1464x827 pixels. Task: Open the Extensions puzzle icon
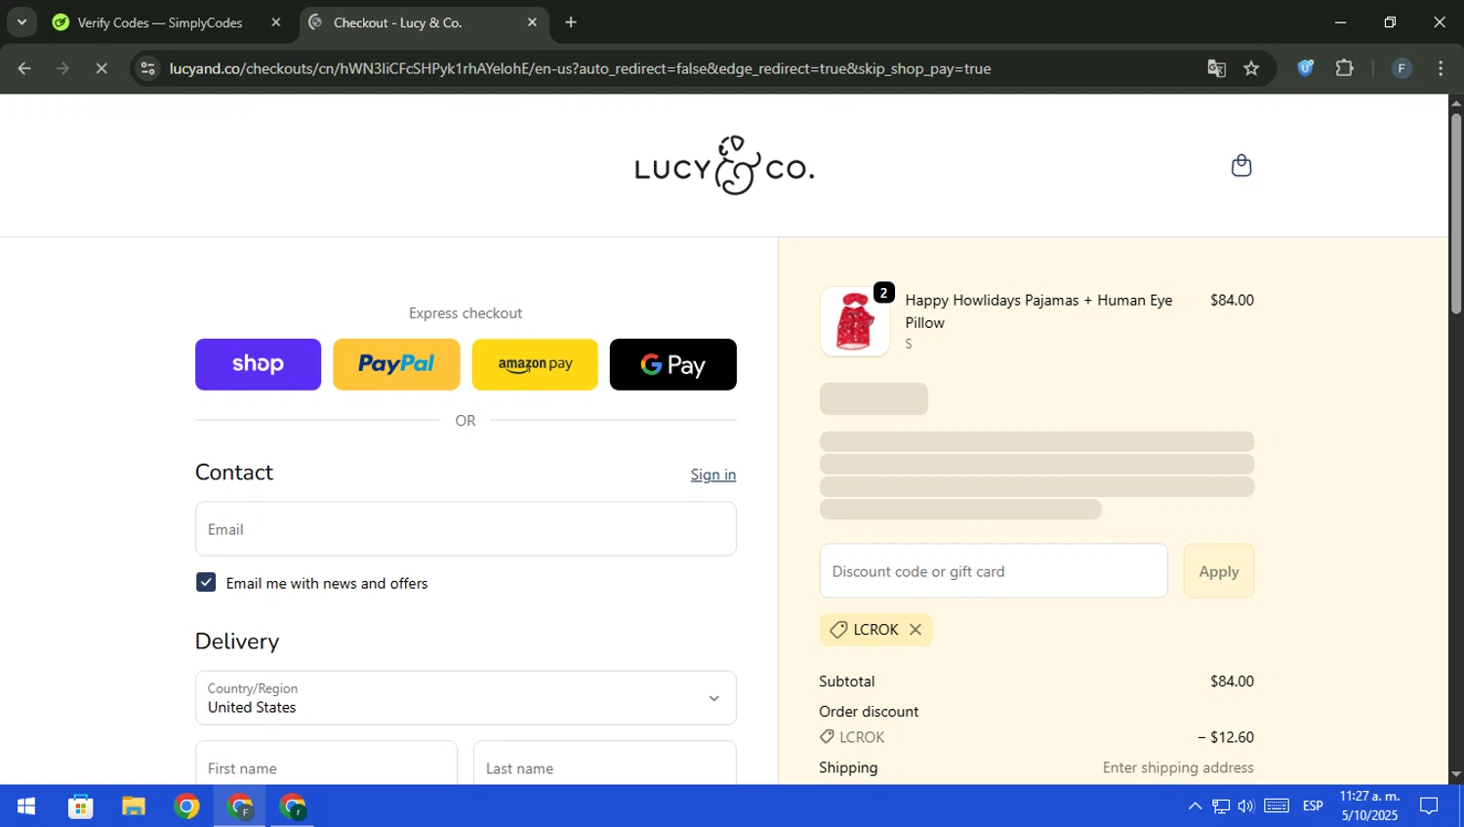1345,68
